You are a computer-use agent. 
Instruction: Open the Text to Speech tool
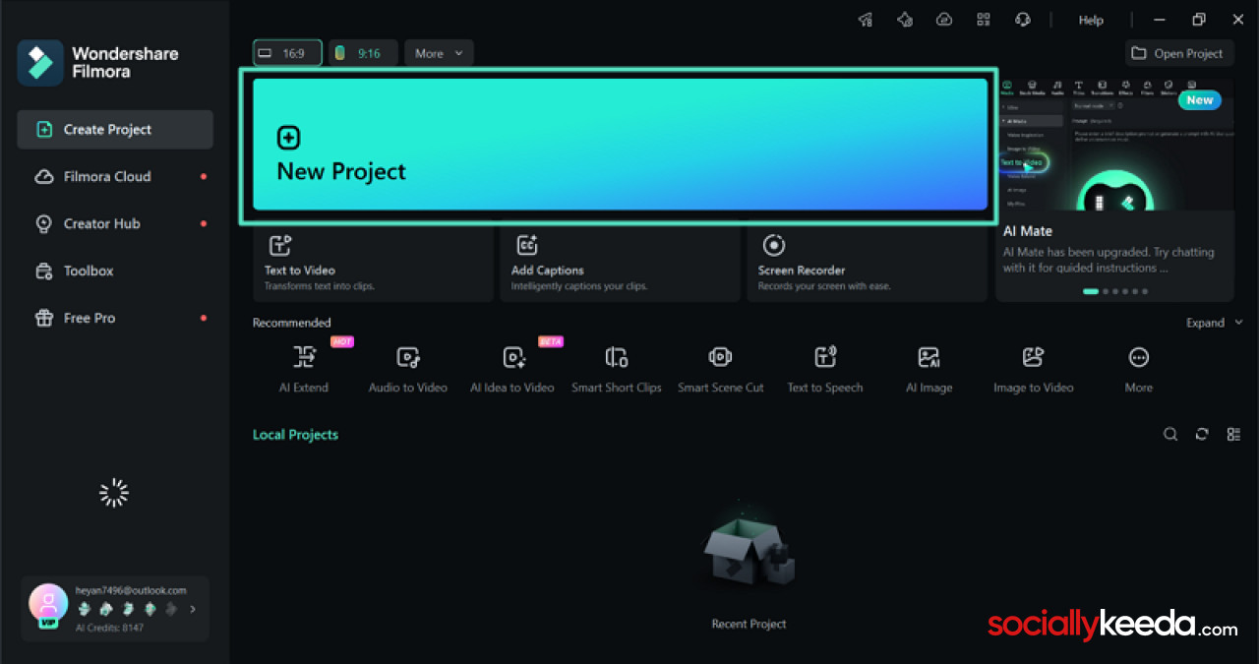(825, 368)
